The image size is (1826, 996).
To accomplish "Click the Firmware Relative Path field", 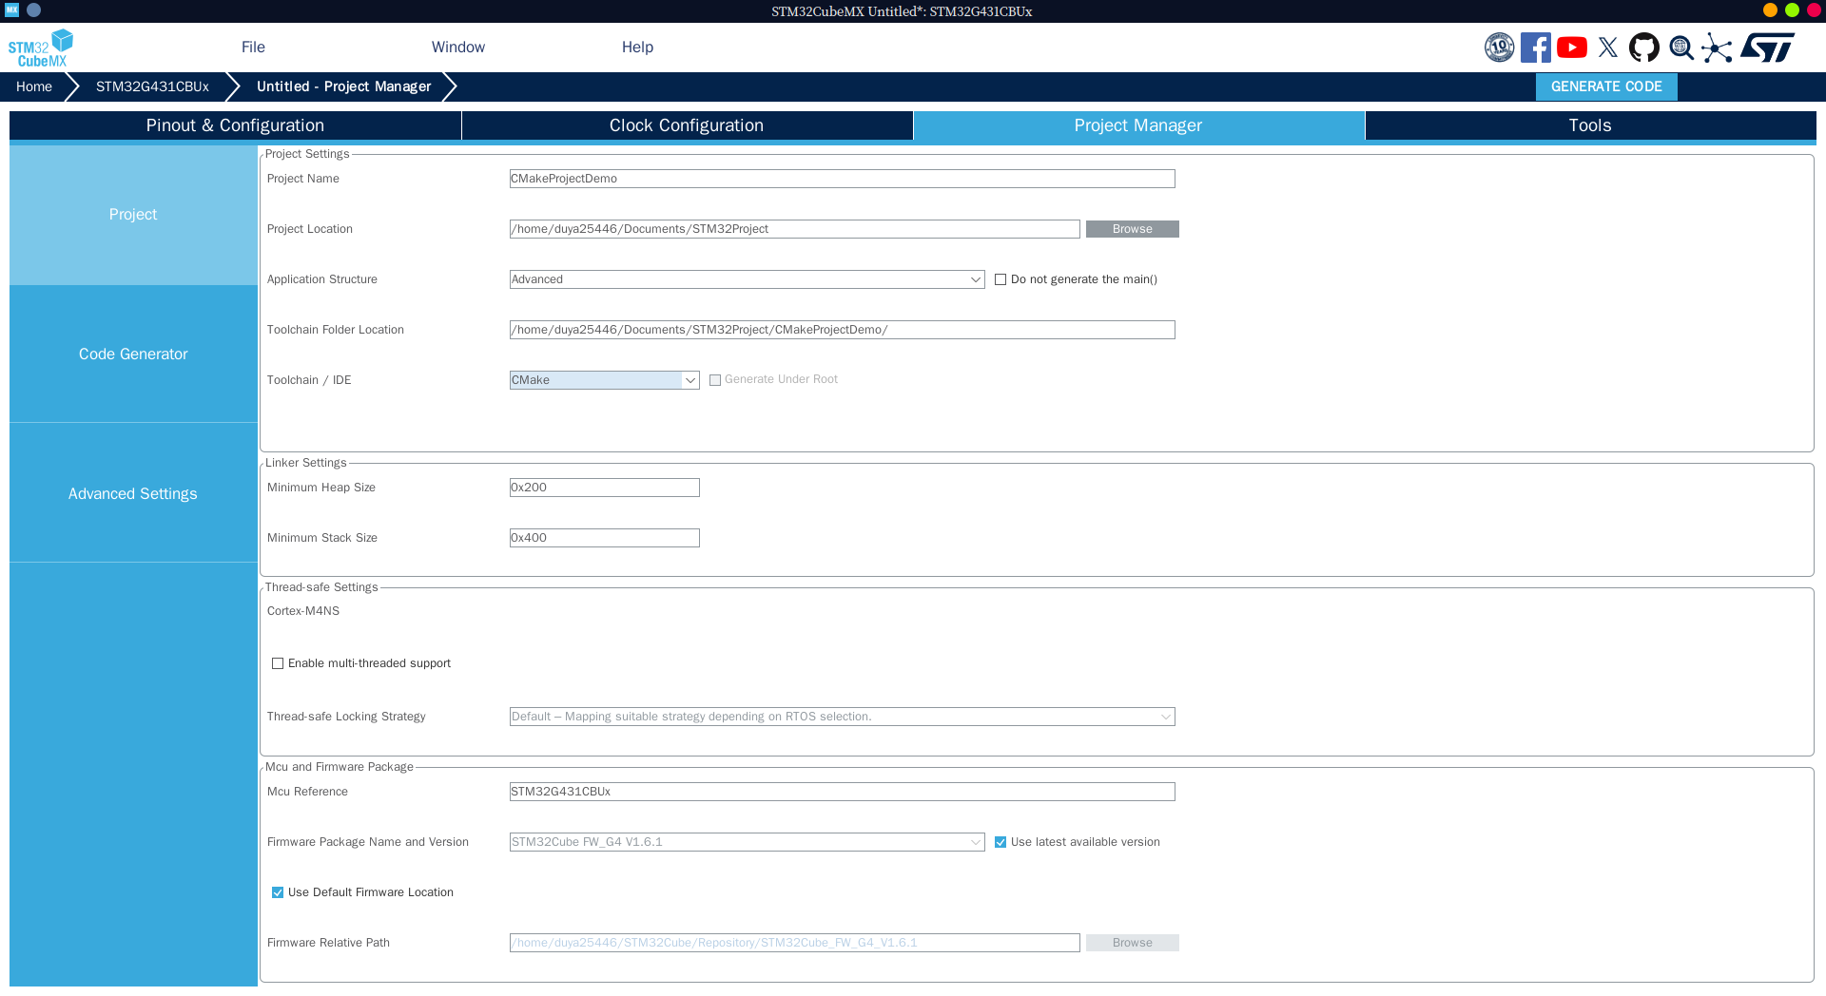I will [794, 943].
